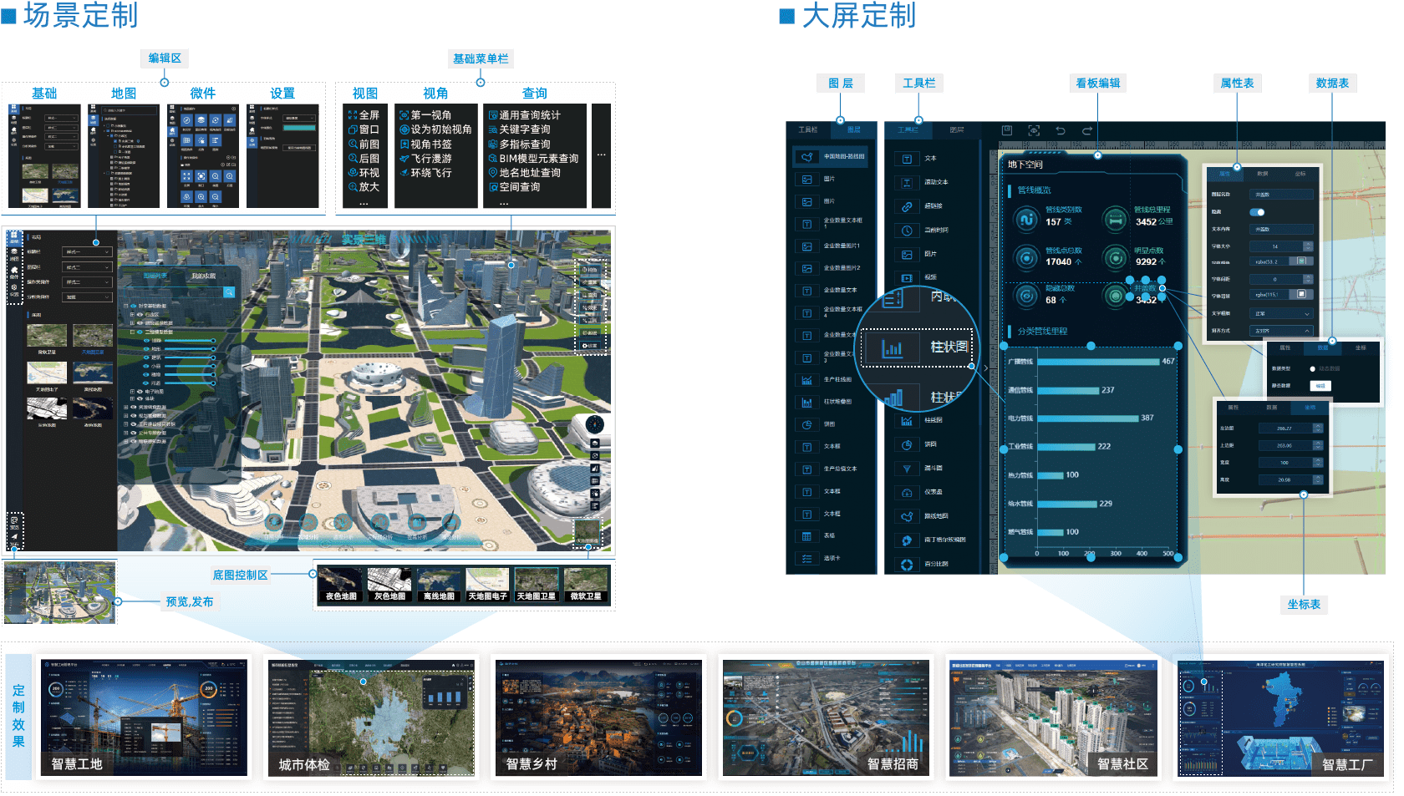Click the redo arrow in the dashboard toolbar
This screenshot has width=1404, height=796.
click(x=1087, y=130)
